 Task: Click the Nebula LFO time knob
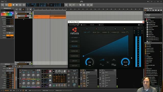tap(90, 62)
